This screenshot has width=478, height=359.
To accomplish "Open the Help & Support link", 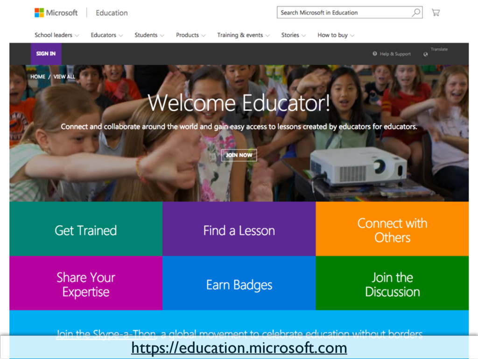I will coord(395,54).
